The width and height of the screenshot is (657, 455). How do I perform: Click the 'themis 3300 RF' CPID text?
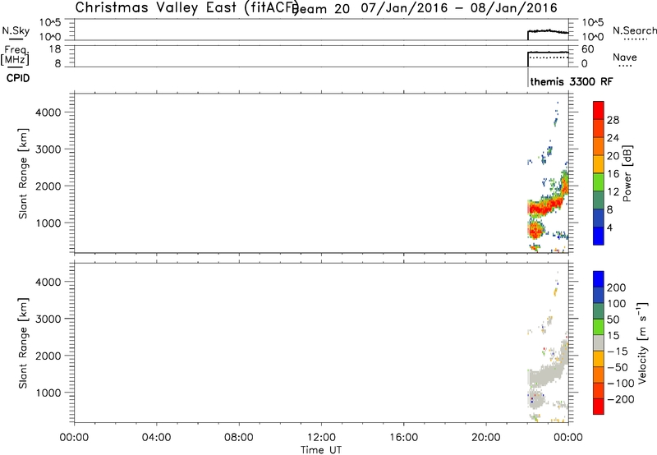(571, 81)
